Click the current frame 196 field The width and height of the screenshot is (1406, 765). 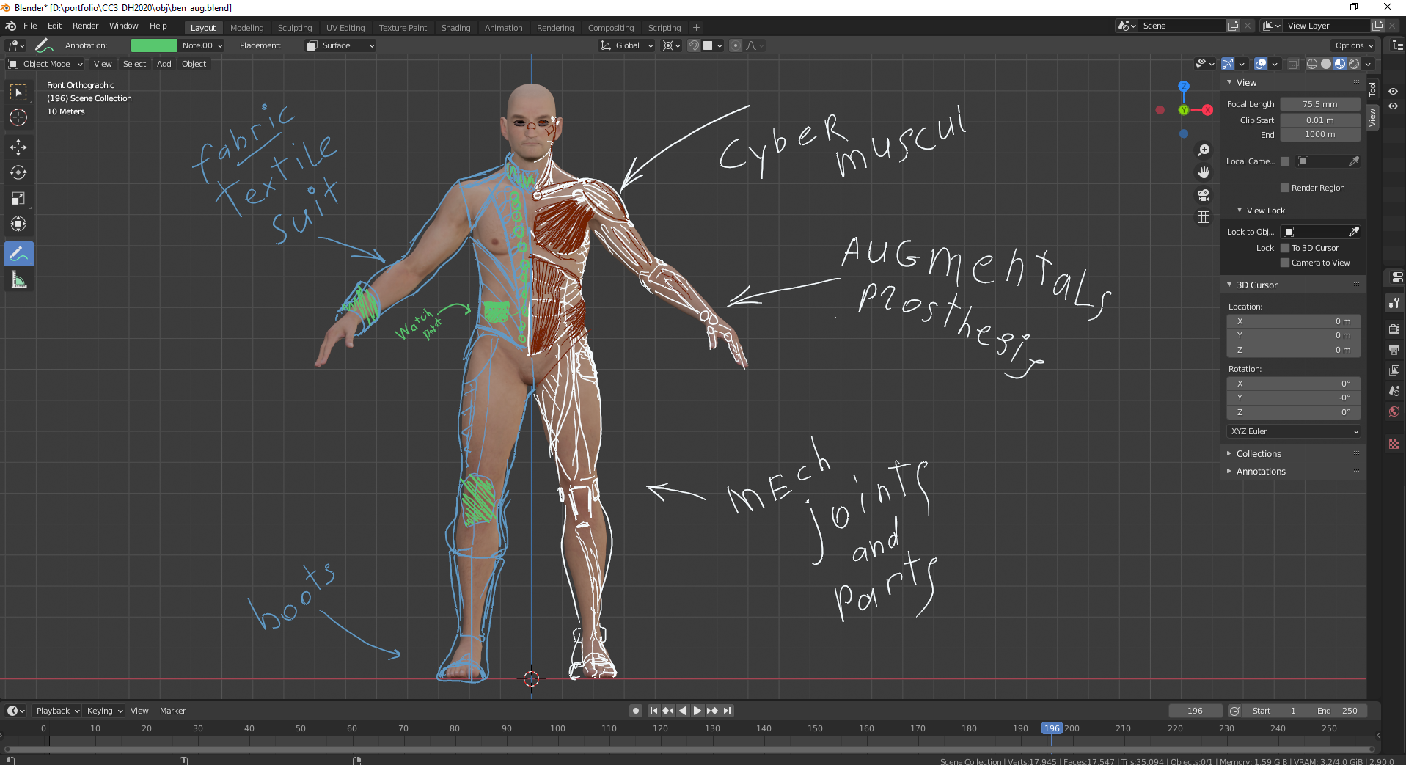[x=1196, y=711]
